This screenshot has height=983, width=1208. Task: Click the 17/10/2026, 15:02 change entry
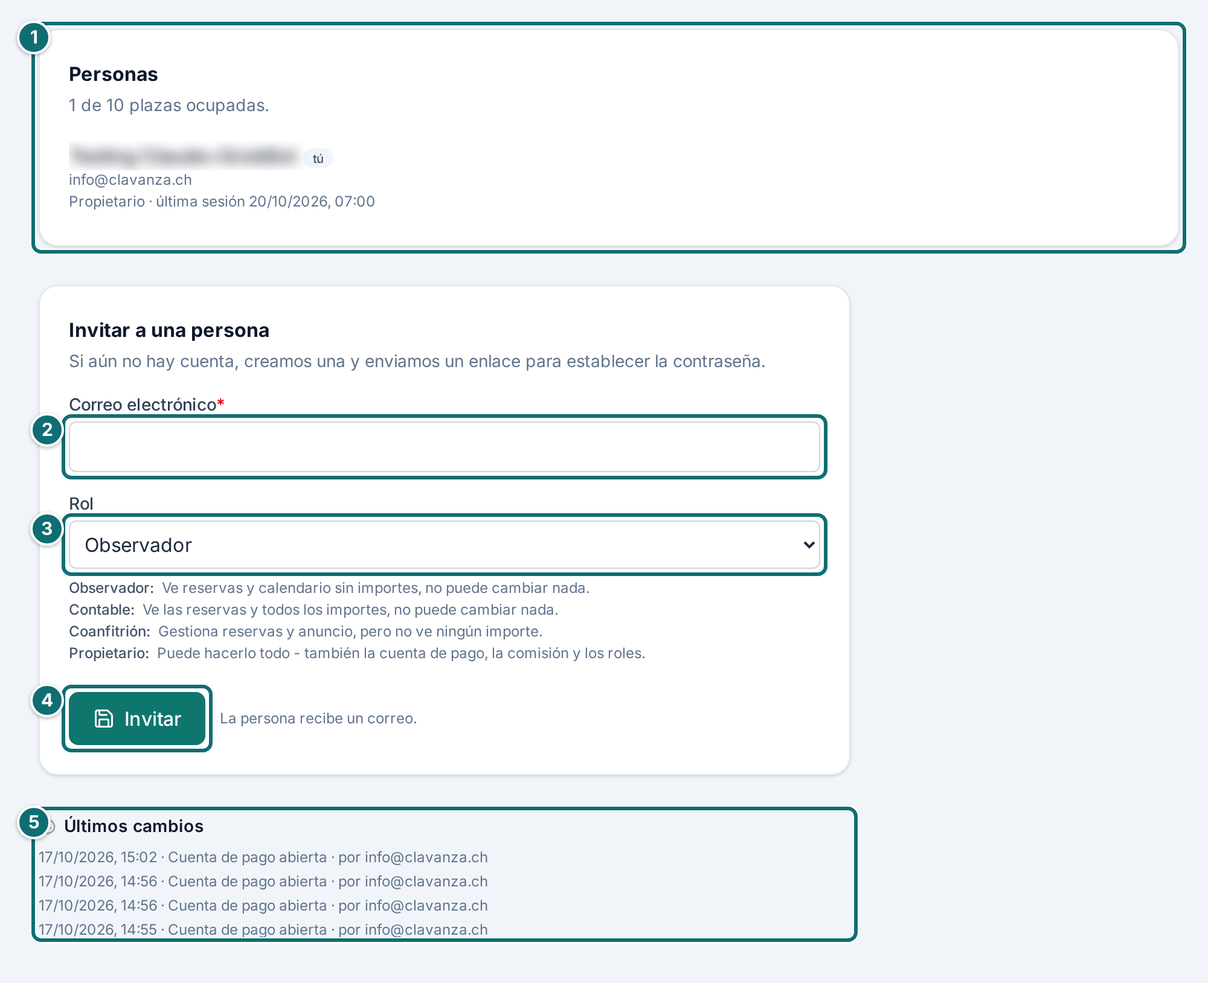pos(263,857)
